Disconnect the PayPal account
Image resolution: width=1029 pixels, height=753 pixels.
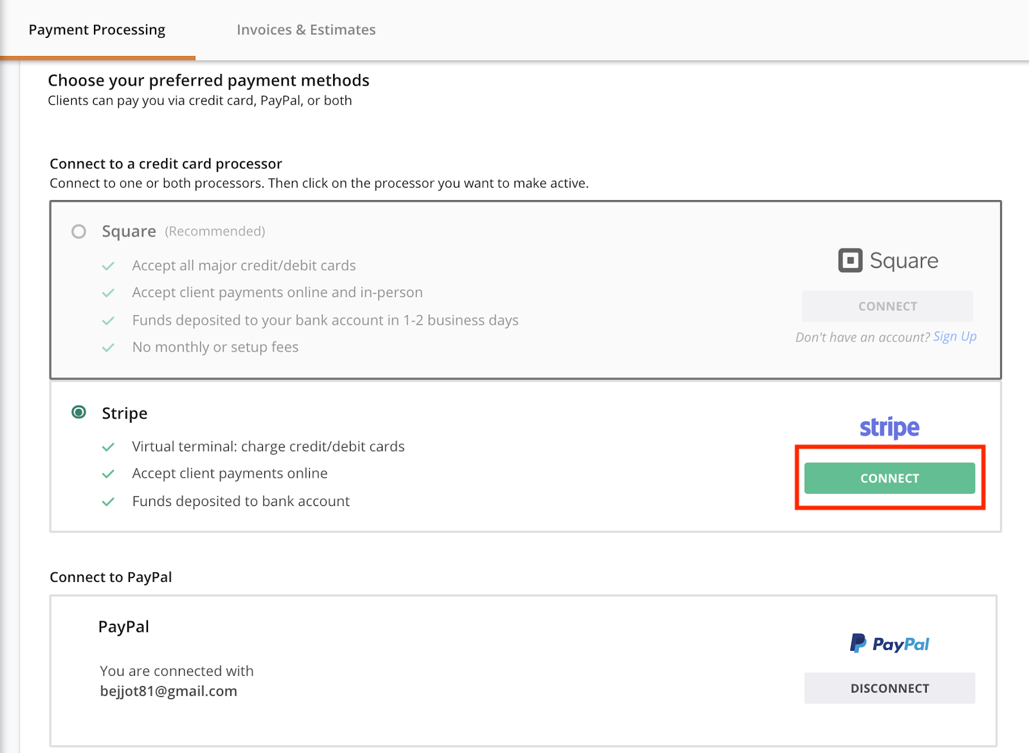(x=889, y=688)
